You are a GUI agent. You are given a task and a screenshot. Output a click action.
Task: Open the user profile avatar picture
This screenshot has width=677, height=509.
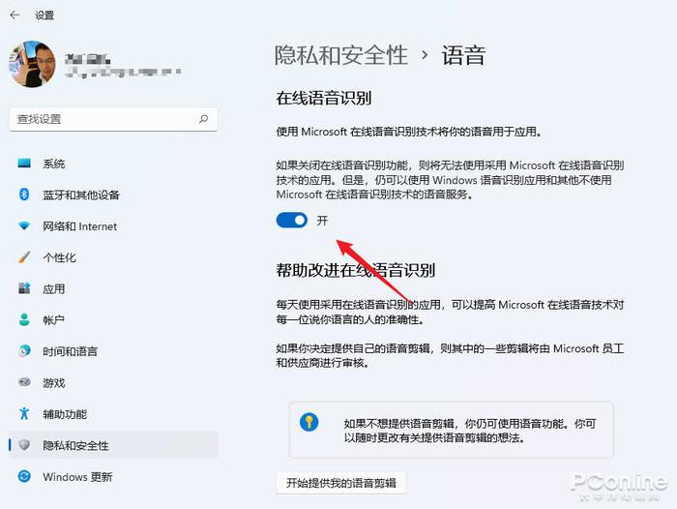[32, 64]
